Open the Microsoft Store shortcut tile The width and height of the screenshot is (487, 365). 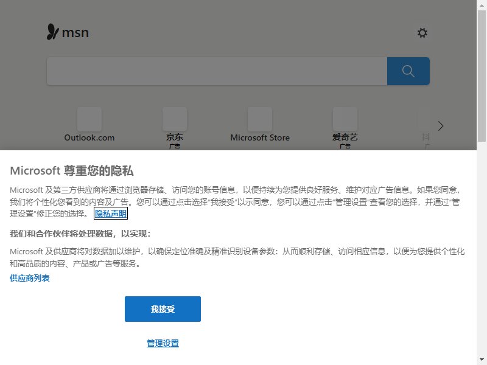[260, 125]
